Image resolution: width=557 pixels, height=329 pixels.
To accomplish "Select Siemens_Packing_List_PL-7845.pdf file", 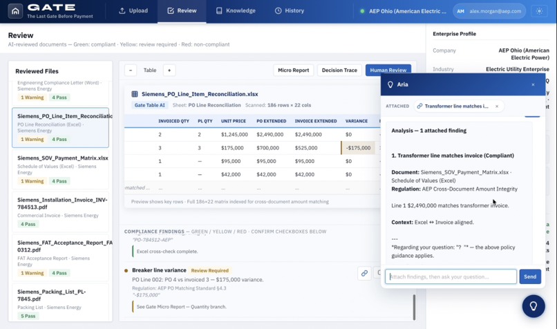I will [60, 303].
